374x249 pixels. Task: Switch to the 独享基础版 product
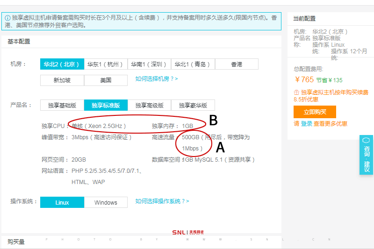(62, 105)
